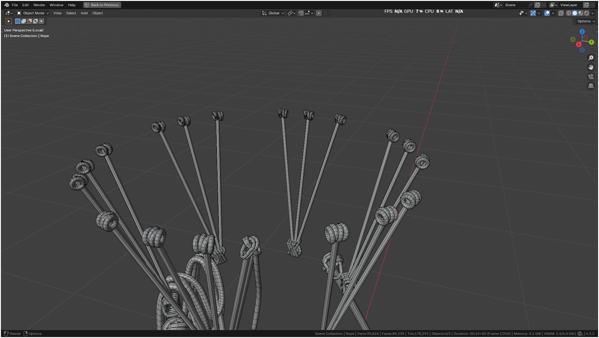Open the editor type dropdown

tap(9, 13)
